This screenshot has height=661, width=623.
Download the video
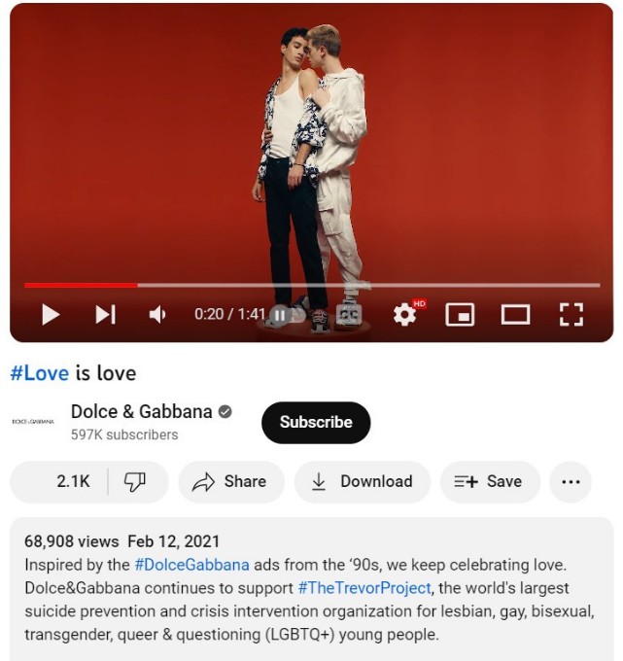coord(363,481)
